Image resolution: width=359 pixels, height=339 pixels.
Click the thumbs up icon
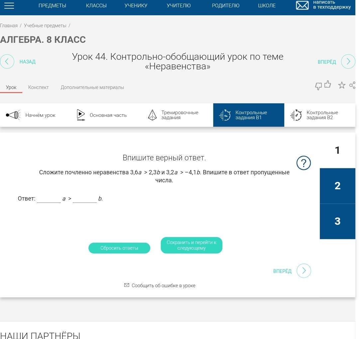[328, 84]
